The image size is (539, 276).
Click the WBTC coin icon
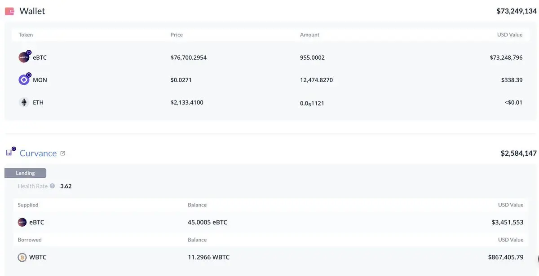click(x=22, y=257)
